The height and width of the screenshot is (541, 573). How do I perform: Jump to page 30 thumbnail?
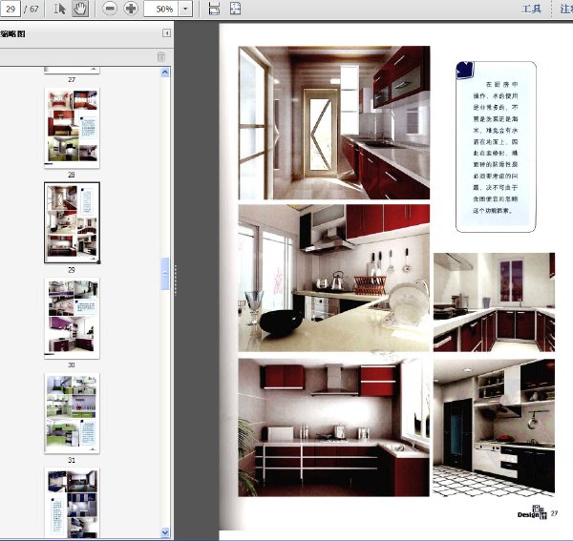(72, 318)
